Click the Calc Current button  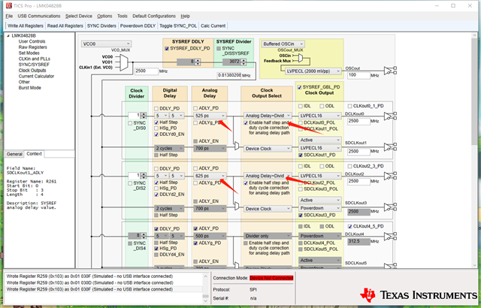click(213, 26)
